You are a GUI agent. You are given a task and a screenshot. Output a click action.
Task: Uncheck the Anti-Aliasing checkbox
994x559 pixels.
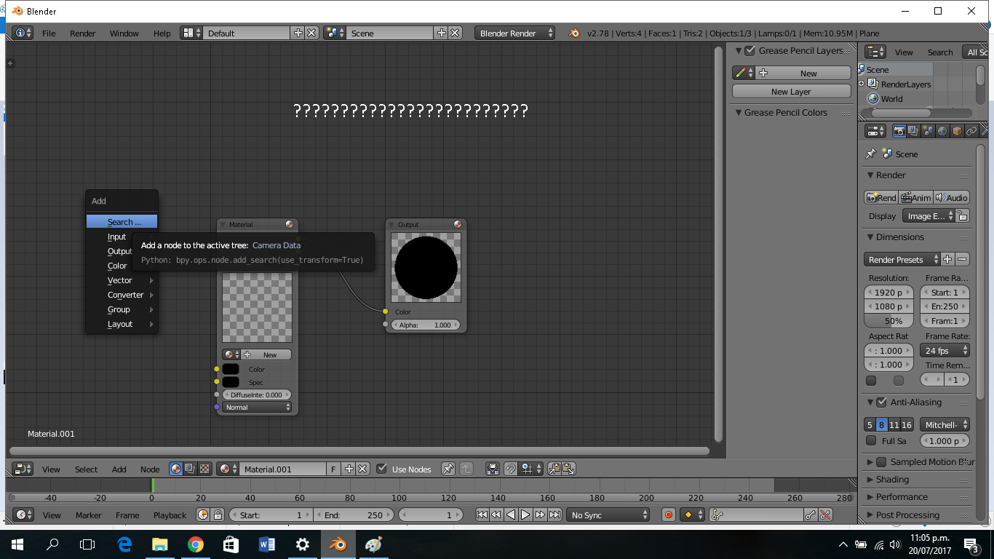tap(881, 403)
